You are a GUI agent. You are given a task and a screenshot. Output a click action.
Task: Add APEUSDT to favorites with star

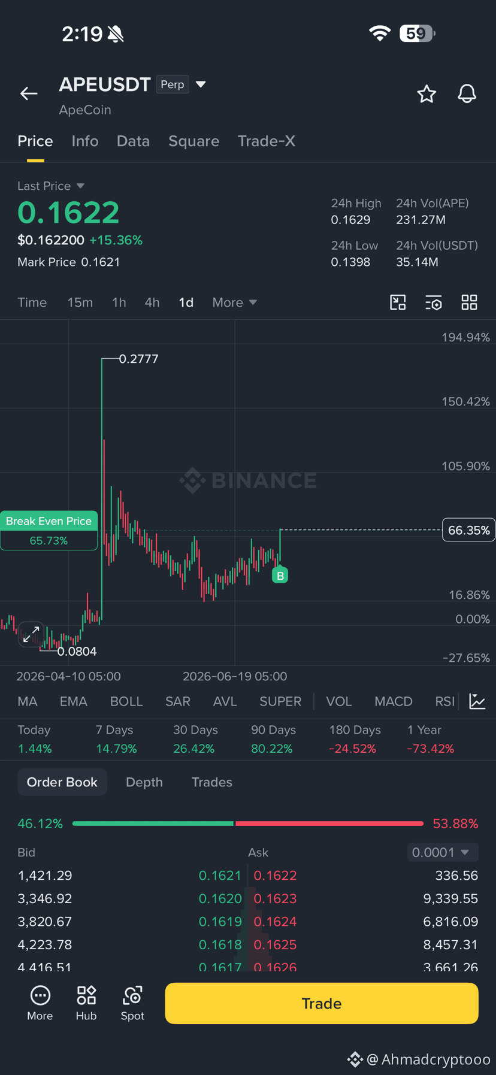(x=427, y=94)
